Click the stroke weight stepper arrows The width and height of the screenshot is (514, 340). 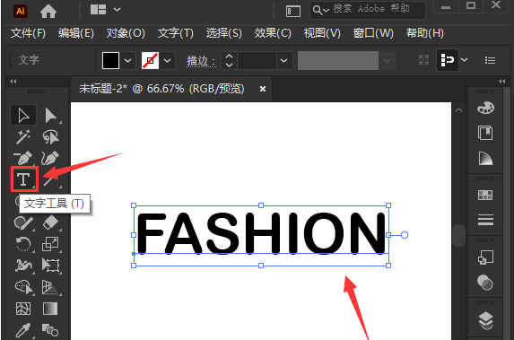coord(229,61)
